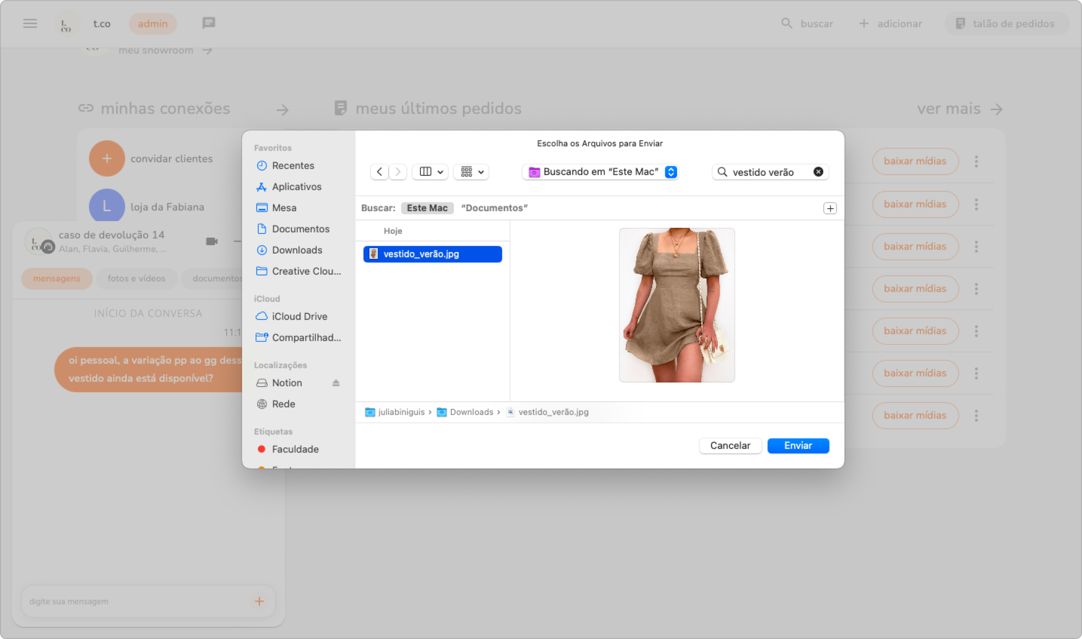1082x639 pixels.
Task: Switch search scope to "Documentos"
Action: pyautogui.click(x=494, y=208)
